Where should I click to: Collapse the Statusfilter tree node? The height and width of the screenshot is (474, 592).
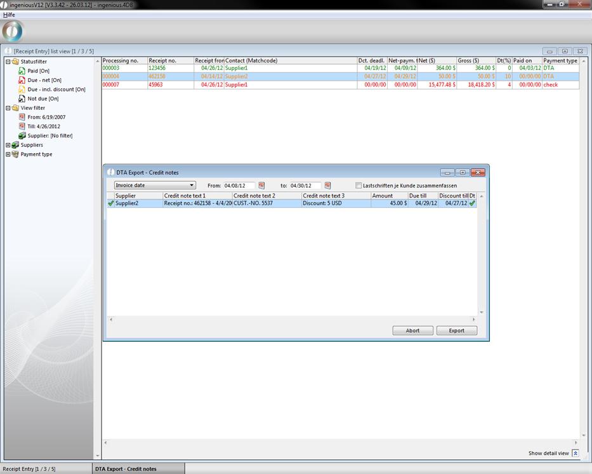coord(8,62)
